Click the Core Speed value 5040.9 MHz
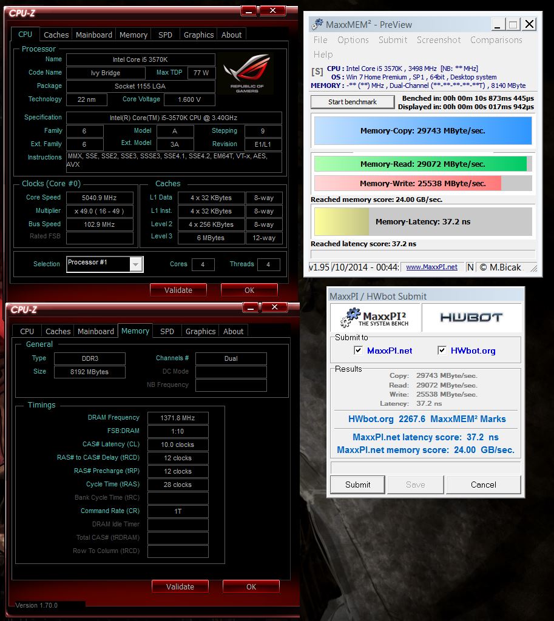The width and height of the screenshot is (554, 621). pos(100,198)
